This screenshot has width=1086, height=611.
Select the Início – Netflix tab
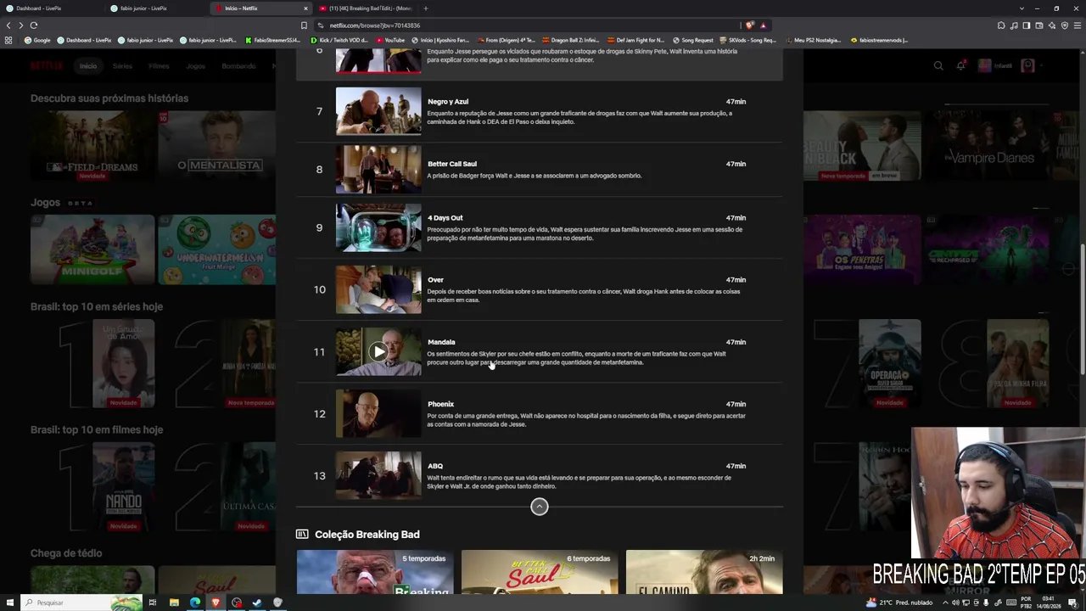[261, 8]
